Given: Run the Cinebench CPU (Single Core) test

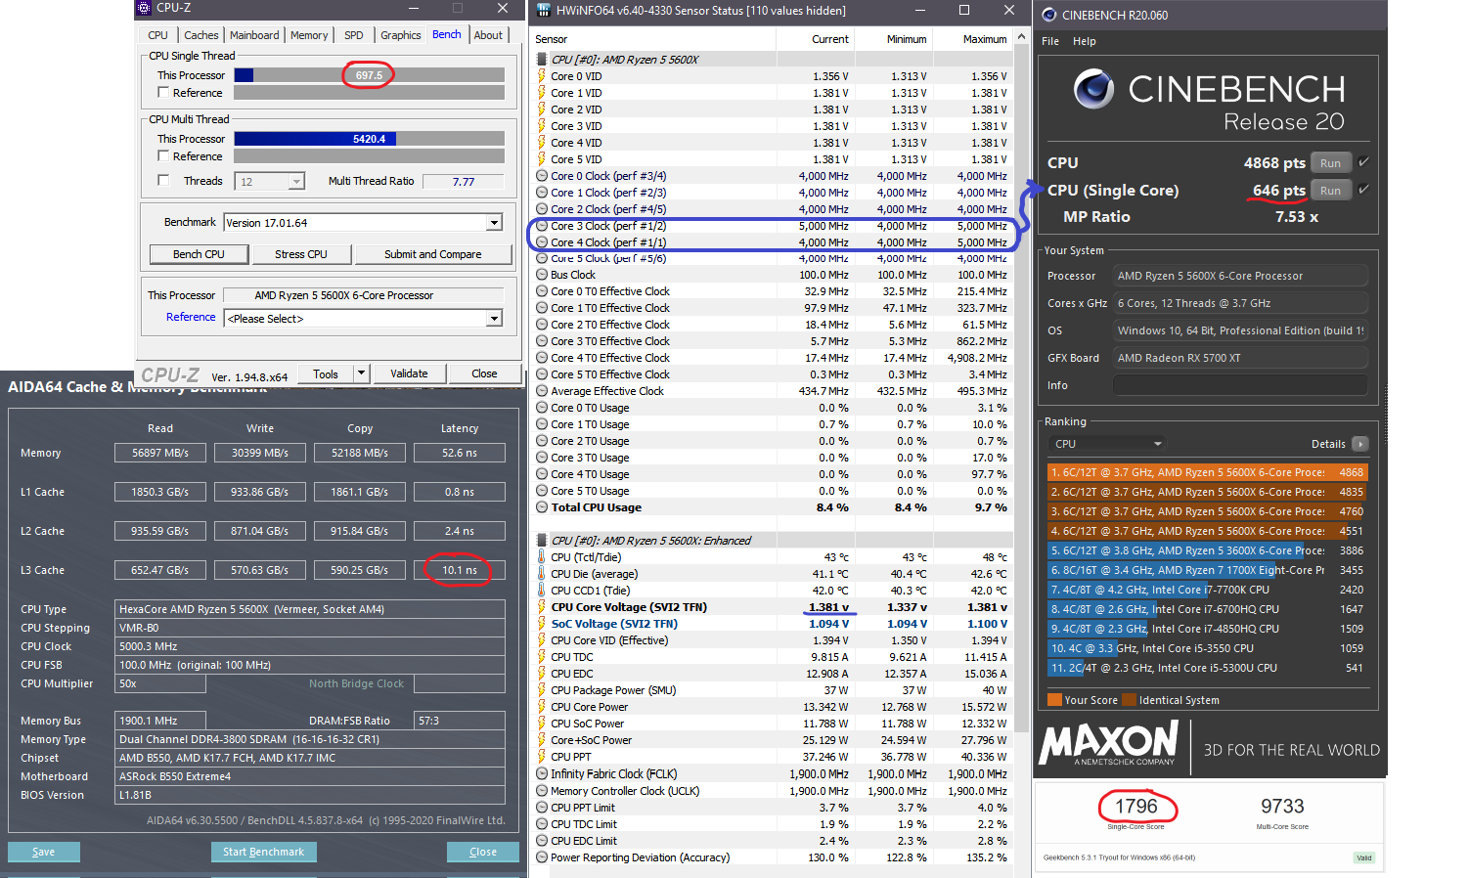Looking at the screenshot, I should click(1330, 191).
